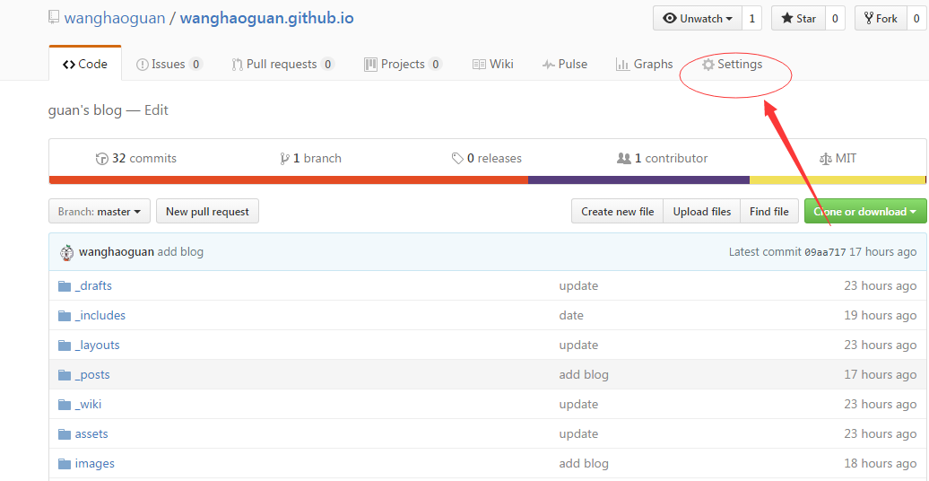
Task: Open the update commit message for _drafts
Action: [578, 286]
